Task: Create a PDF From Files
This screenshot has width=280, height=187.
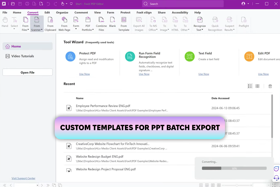Action: click(x=25, y=24)
